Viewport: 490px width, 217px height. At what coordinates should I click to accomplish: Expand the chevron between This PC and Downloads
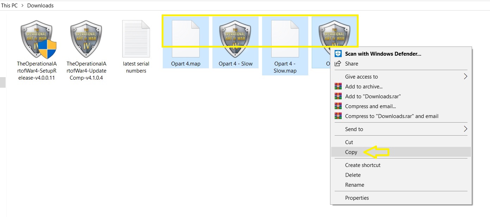click(x=23, y=6)
